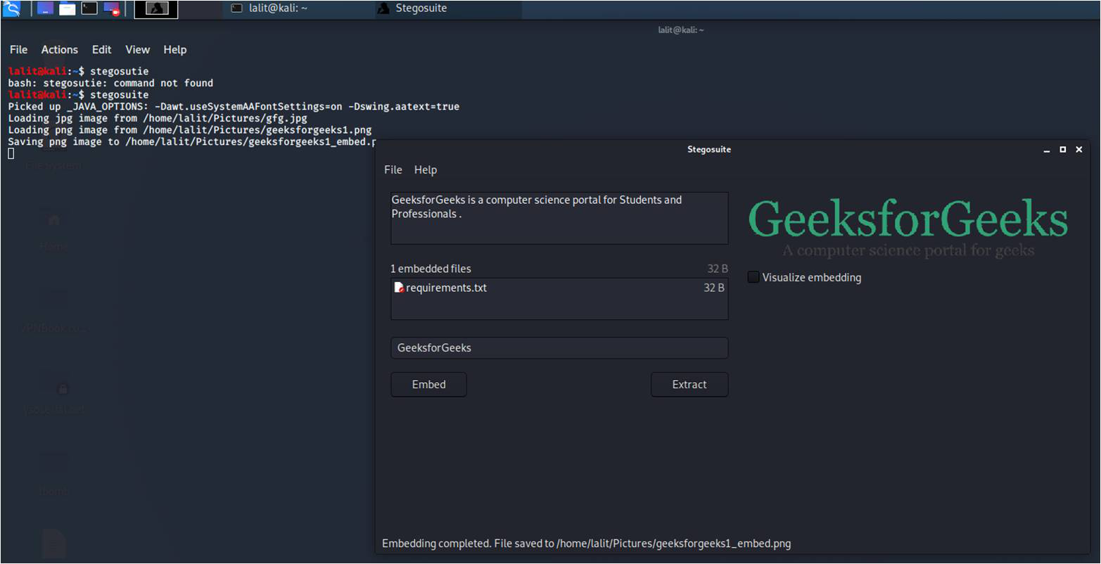Click the screen recorder panel icon

[111, 8]
